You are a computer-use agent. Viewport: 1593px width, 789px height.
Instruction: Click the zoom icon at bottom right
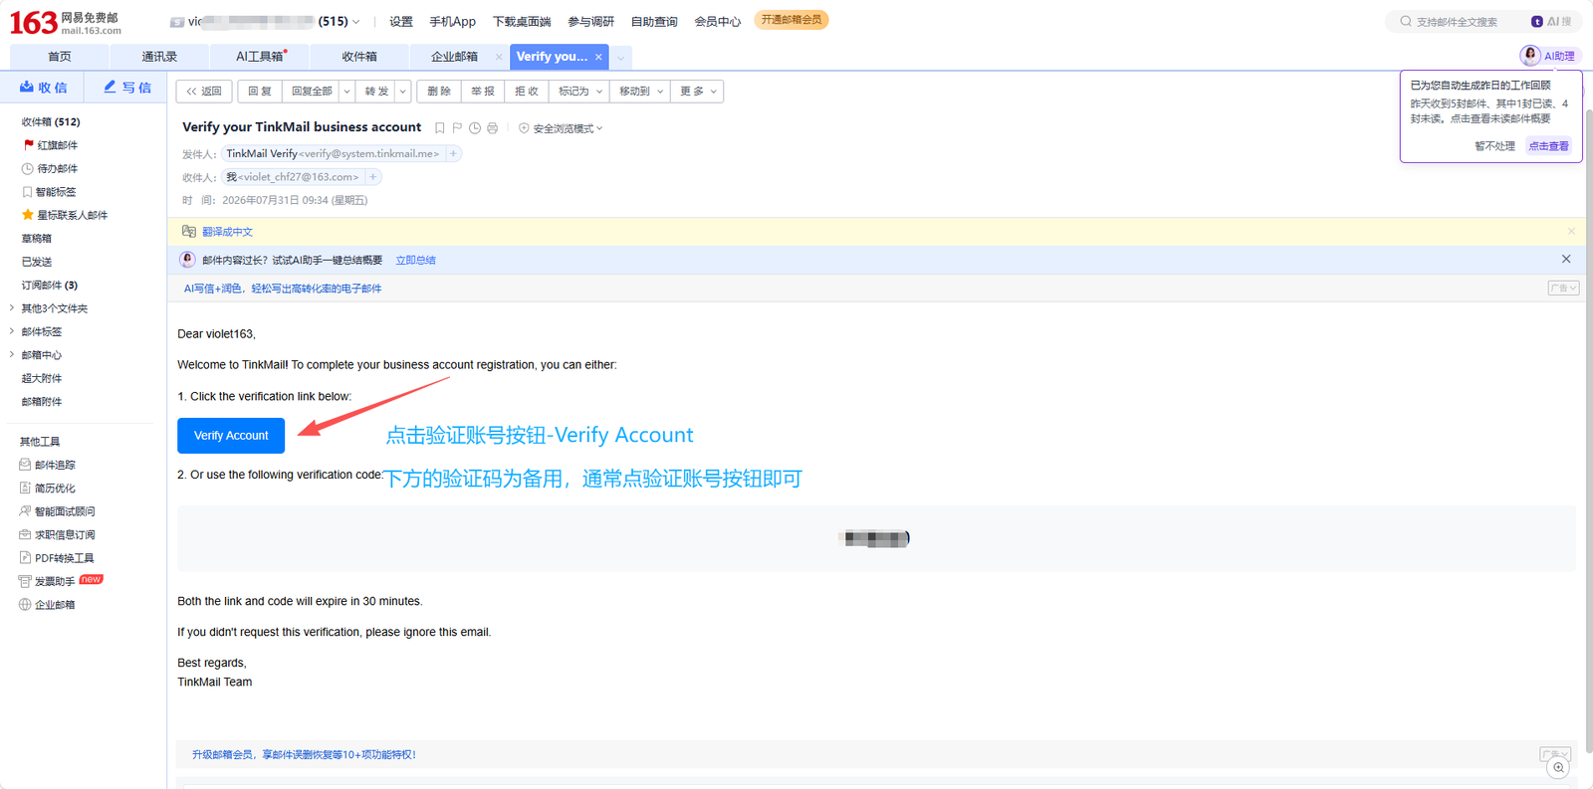pos(1558,767)
